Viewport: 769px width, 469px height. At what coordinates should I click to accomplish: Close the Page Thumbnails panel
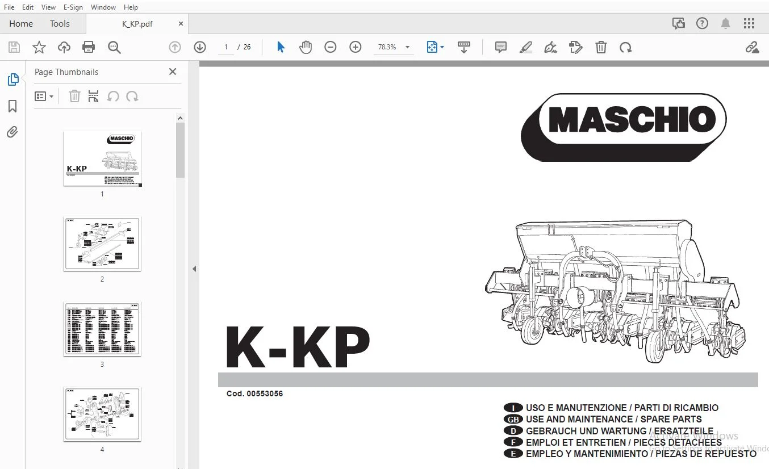click(x=173, y=72)
